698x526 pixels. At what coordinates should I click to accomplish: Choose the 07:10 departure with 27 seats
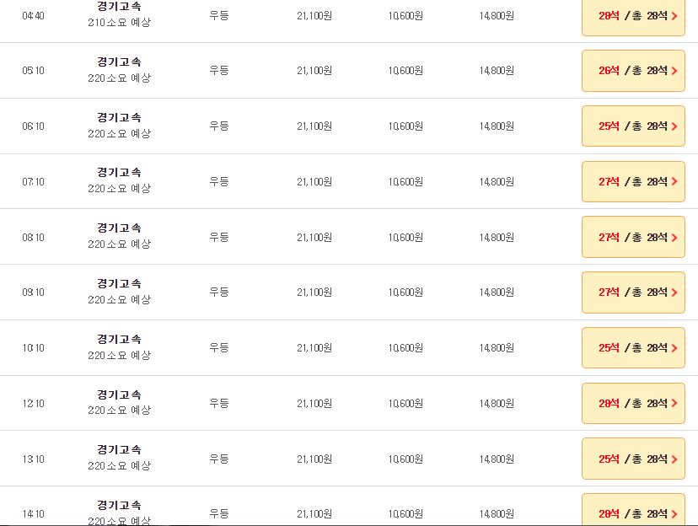(633, 181)
